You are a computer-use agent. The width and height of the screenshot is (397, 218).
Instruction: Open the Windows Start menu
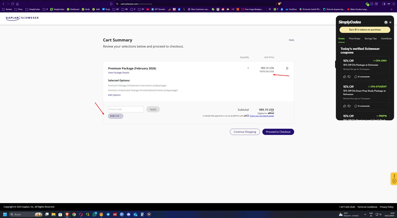[x=5, y=215]
